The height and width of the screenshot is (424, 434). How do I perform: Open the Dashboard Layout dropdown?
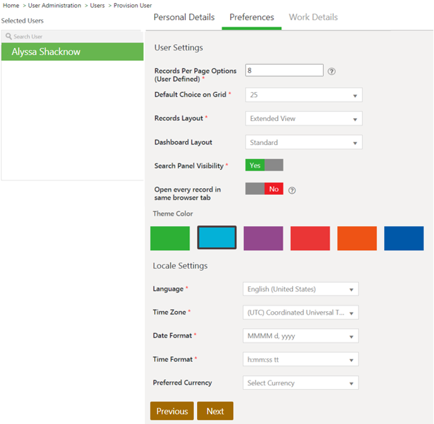click(303, 143)
